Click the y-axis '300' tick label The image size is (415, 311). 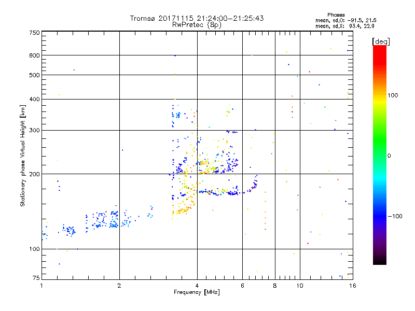34,130
